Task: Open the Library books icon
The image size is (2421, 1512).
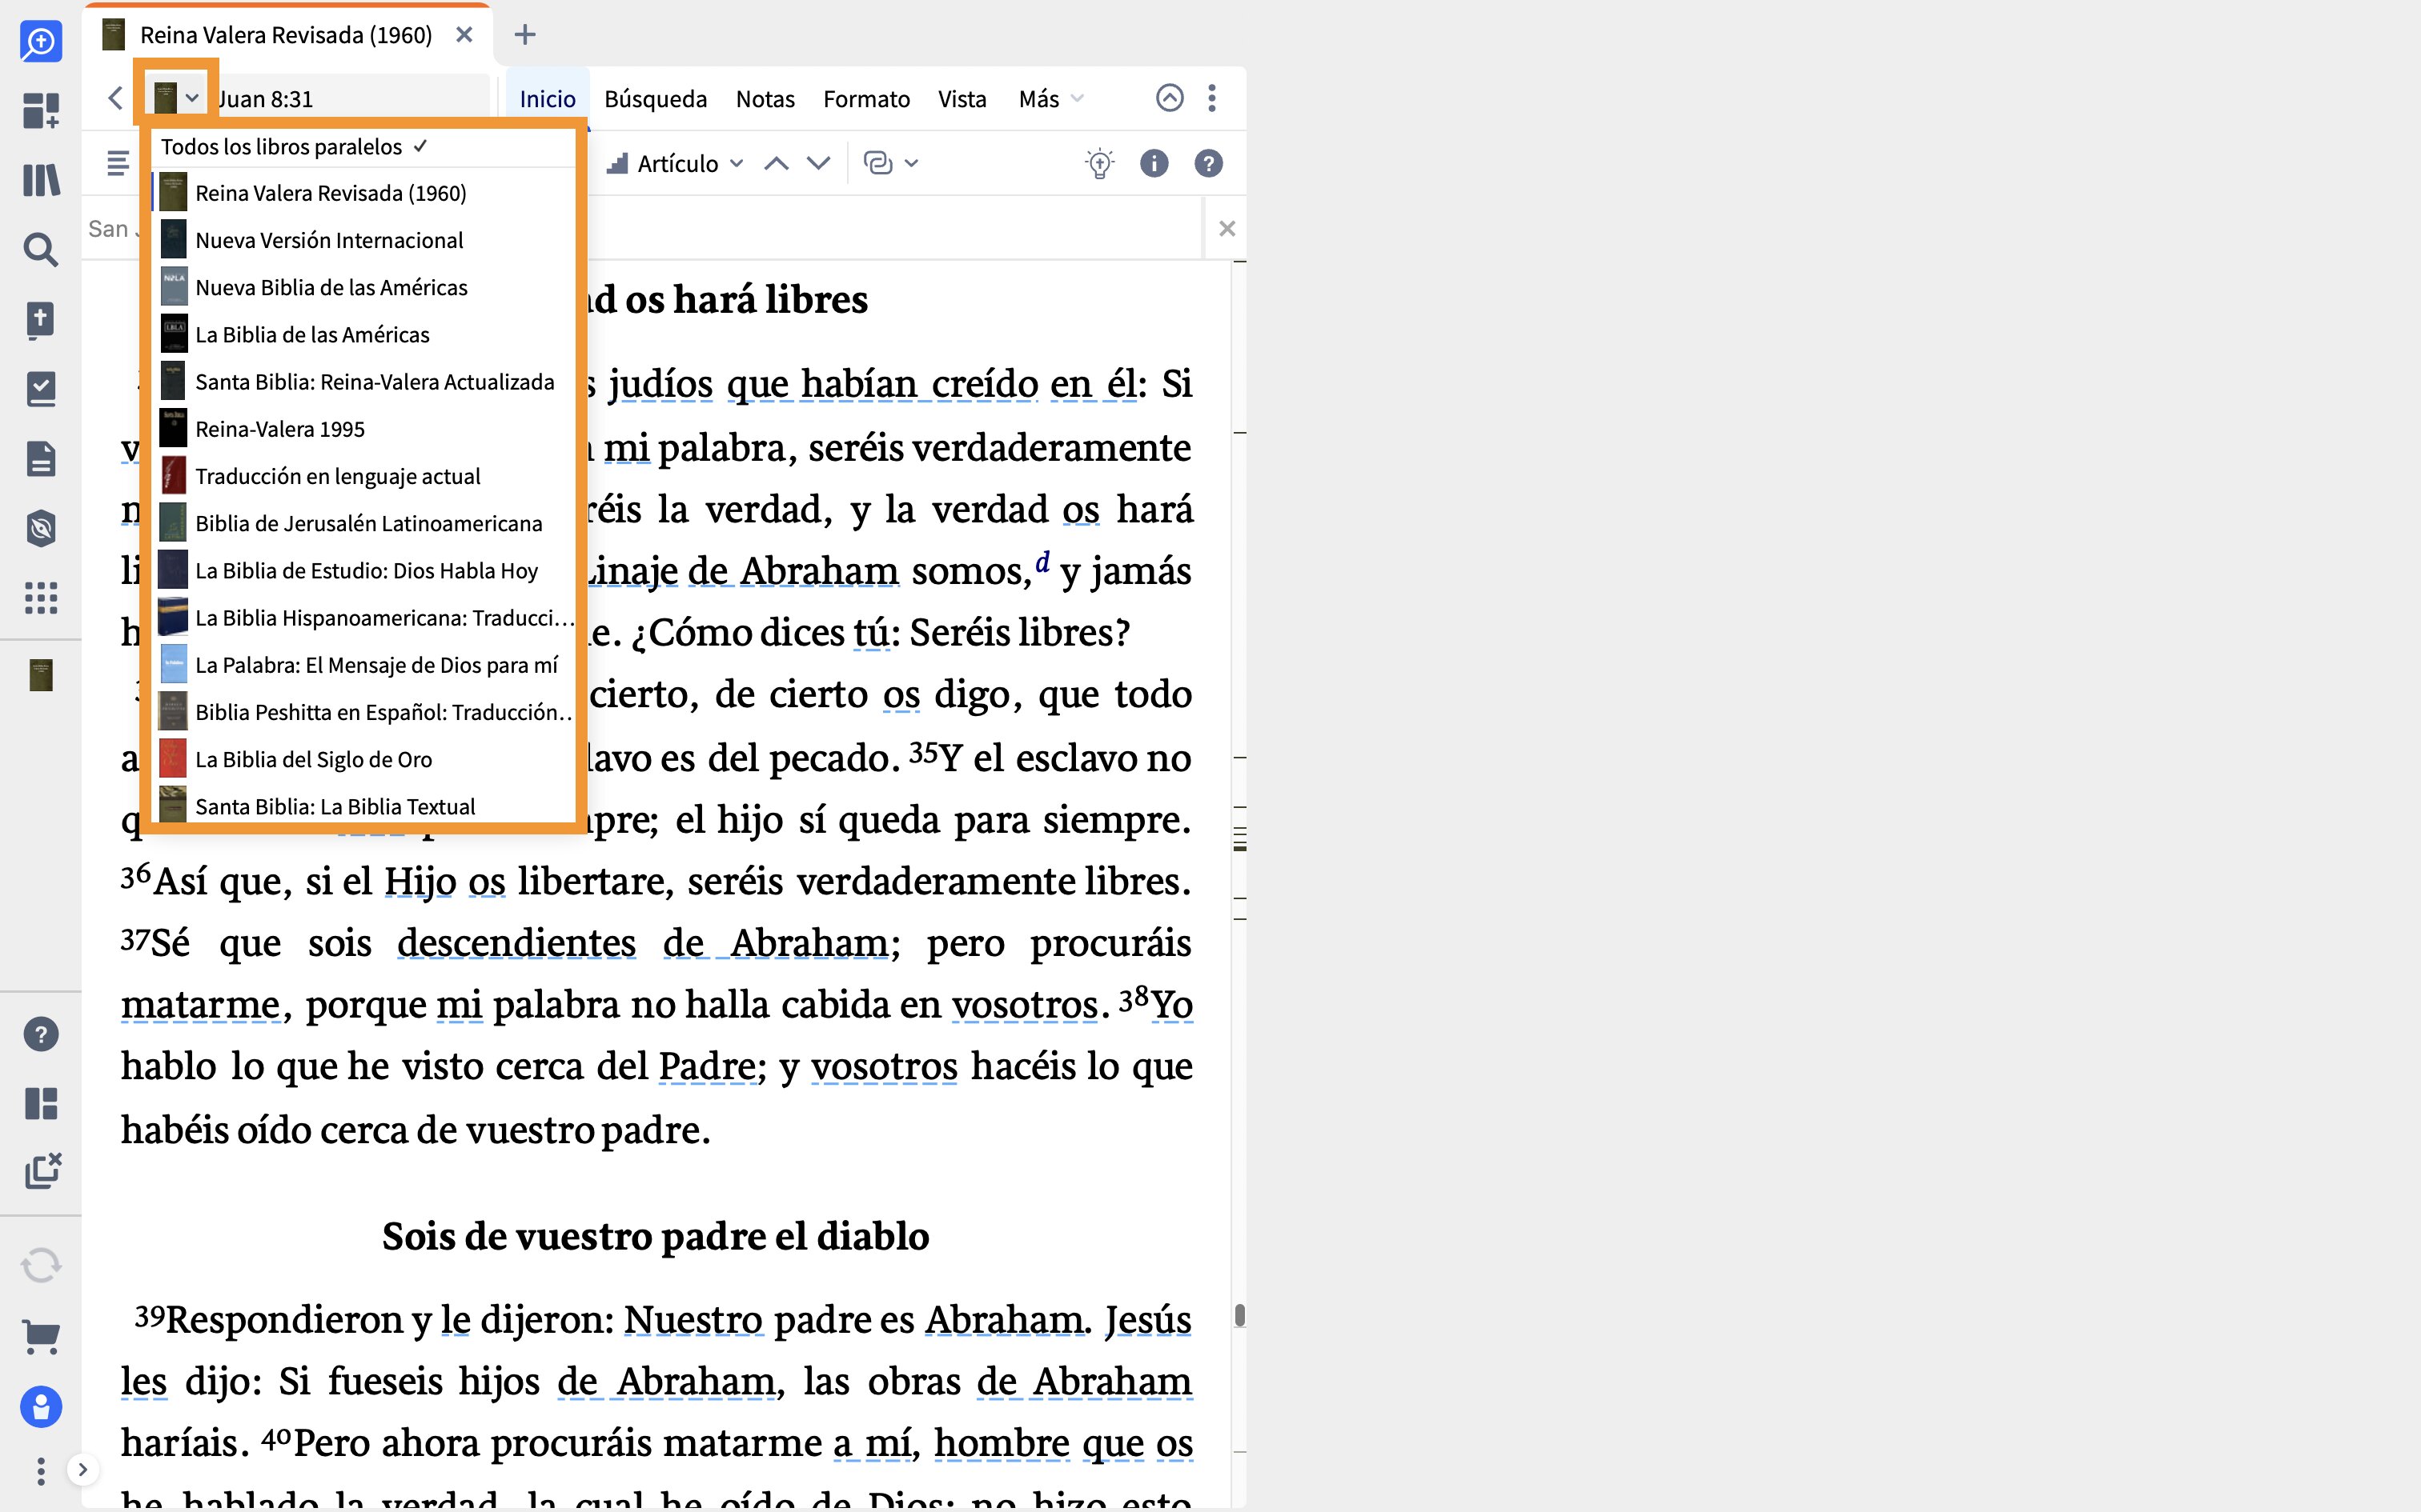Action: (x=41, y=180)
